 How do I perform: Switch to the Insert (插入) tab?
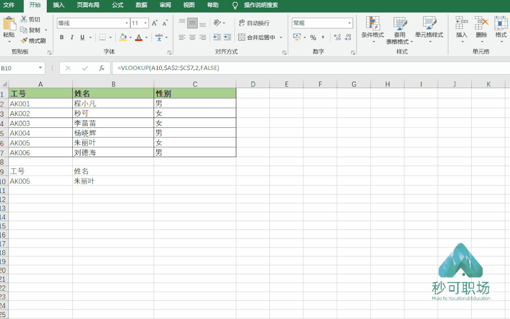[x=59, y=5]
